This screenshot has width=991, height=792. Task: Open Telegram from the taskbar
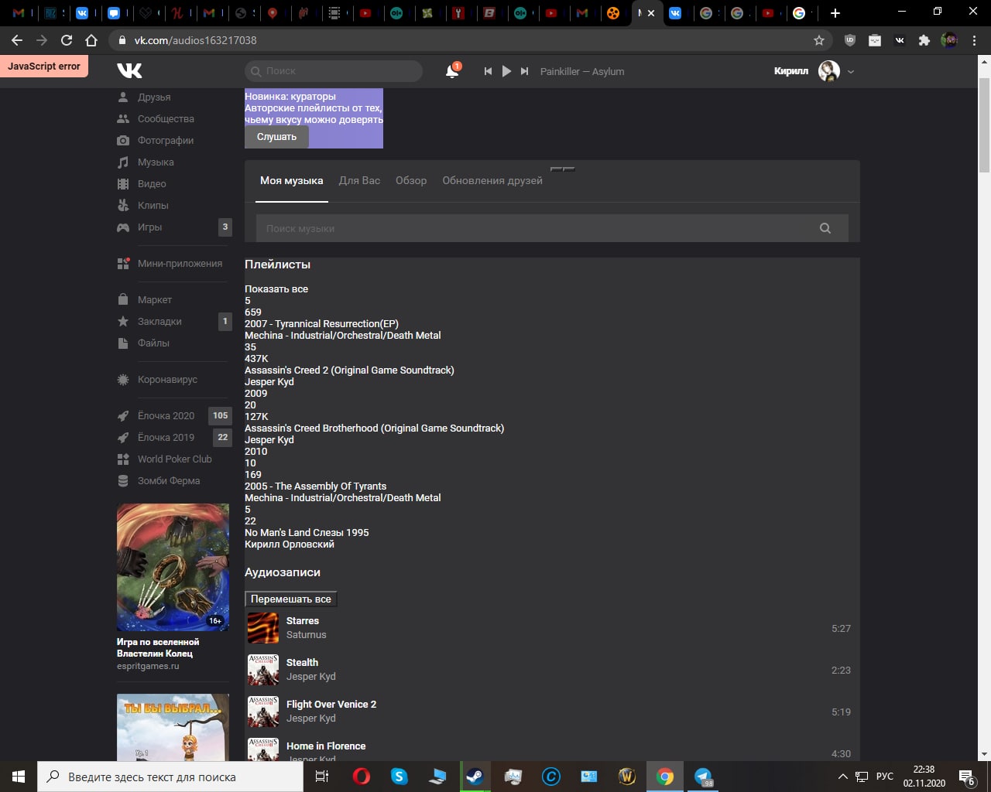tap(703, 777)
